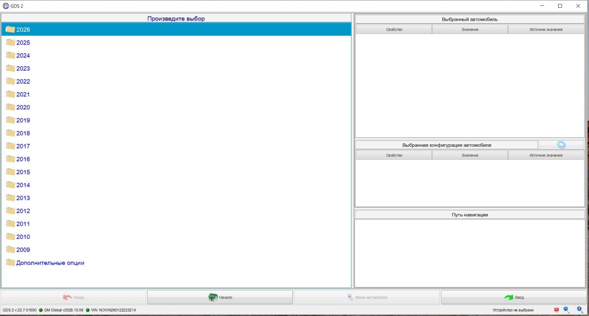Maximize the GDS 2 window
Viewport: 589px width, 316px height.
point(560,6)
